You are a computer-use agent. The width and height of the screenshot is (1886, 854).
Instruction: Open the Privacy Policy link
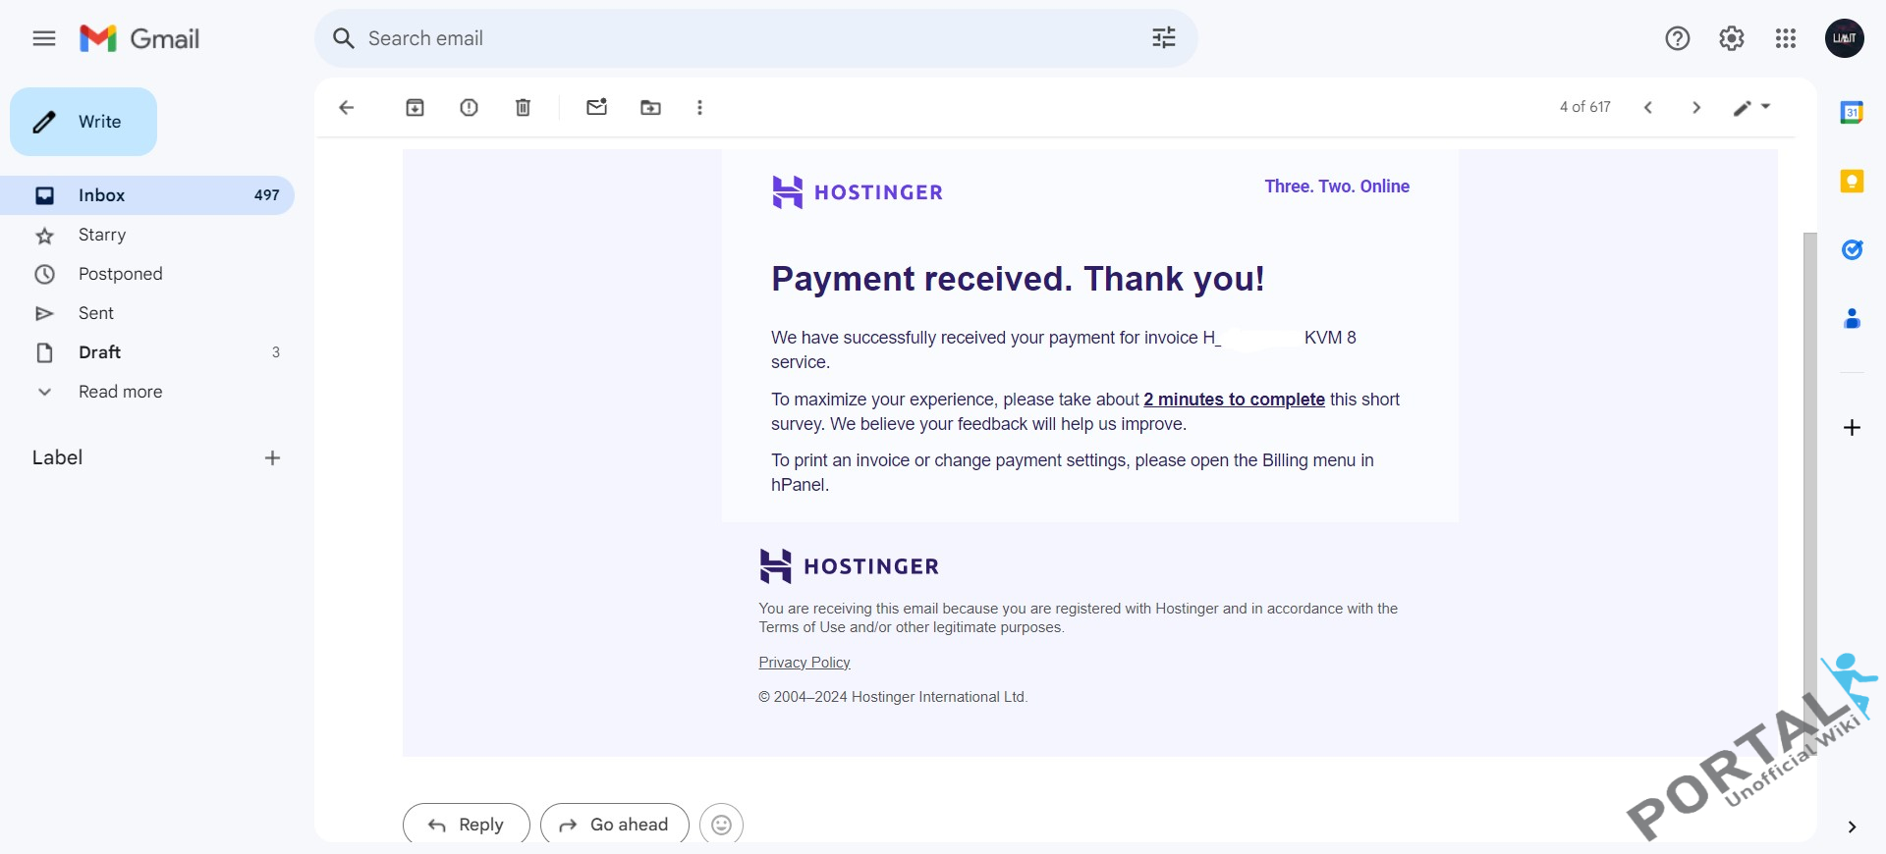[804, 663]
